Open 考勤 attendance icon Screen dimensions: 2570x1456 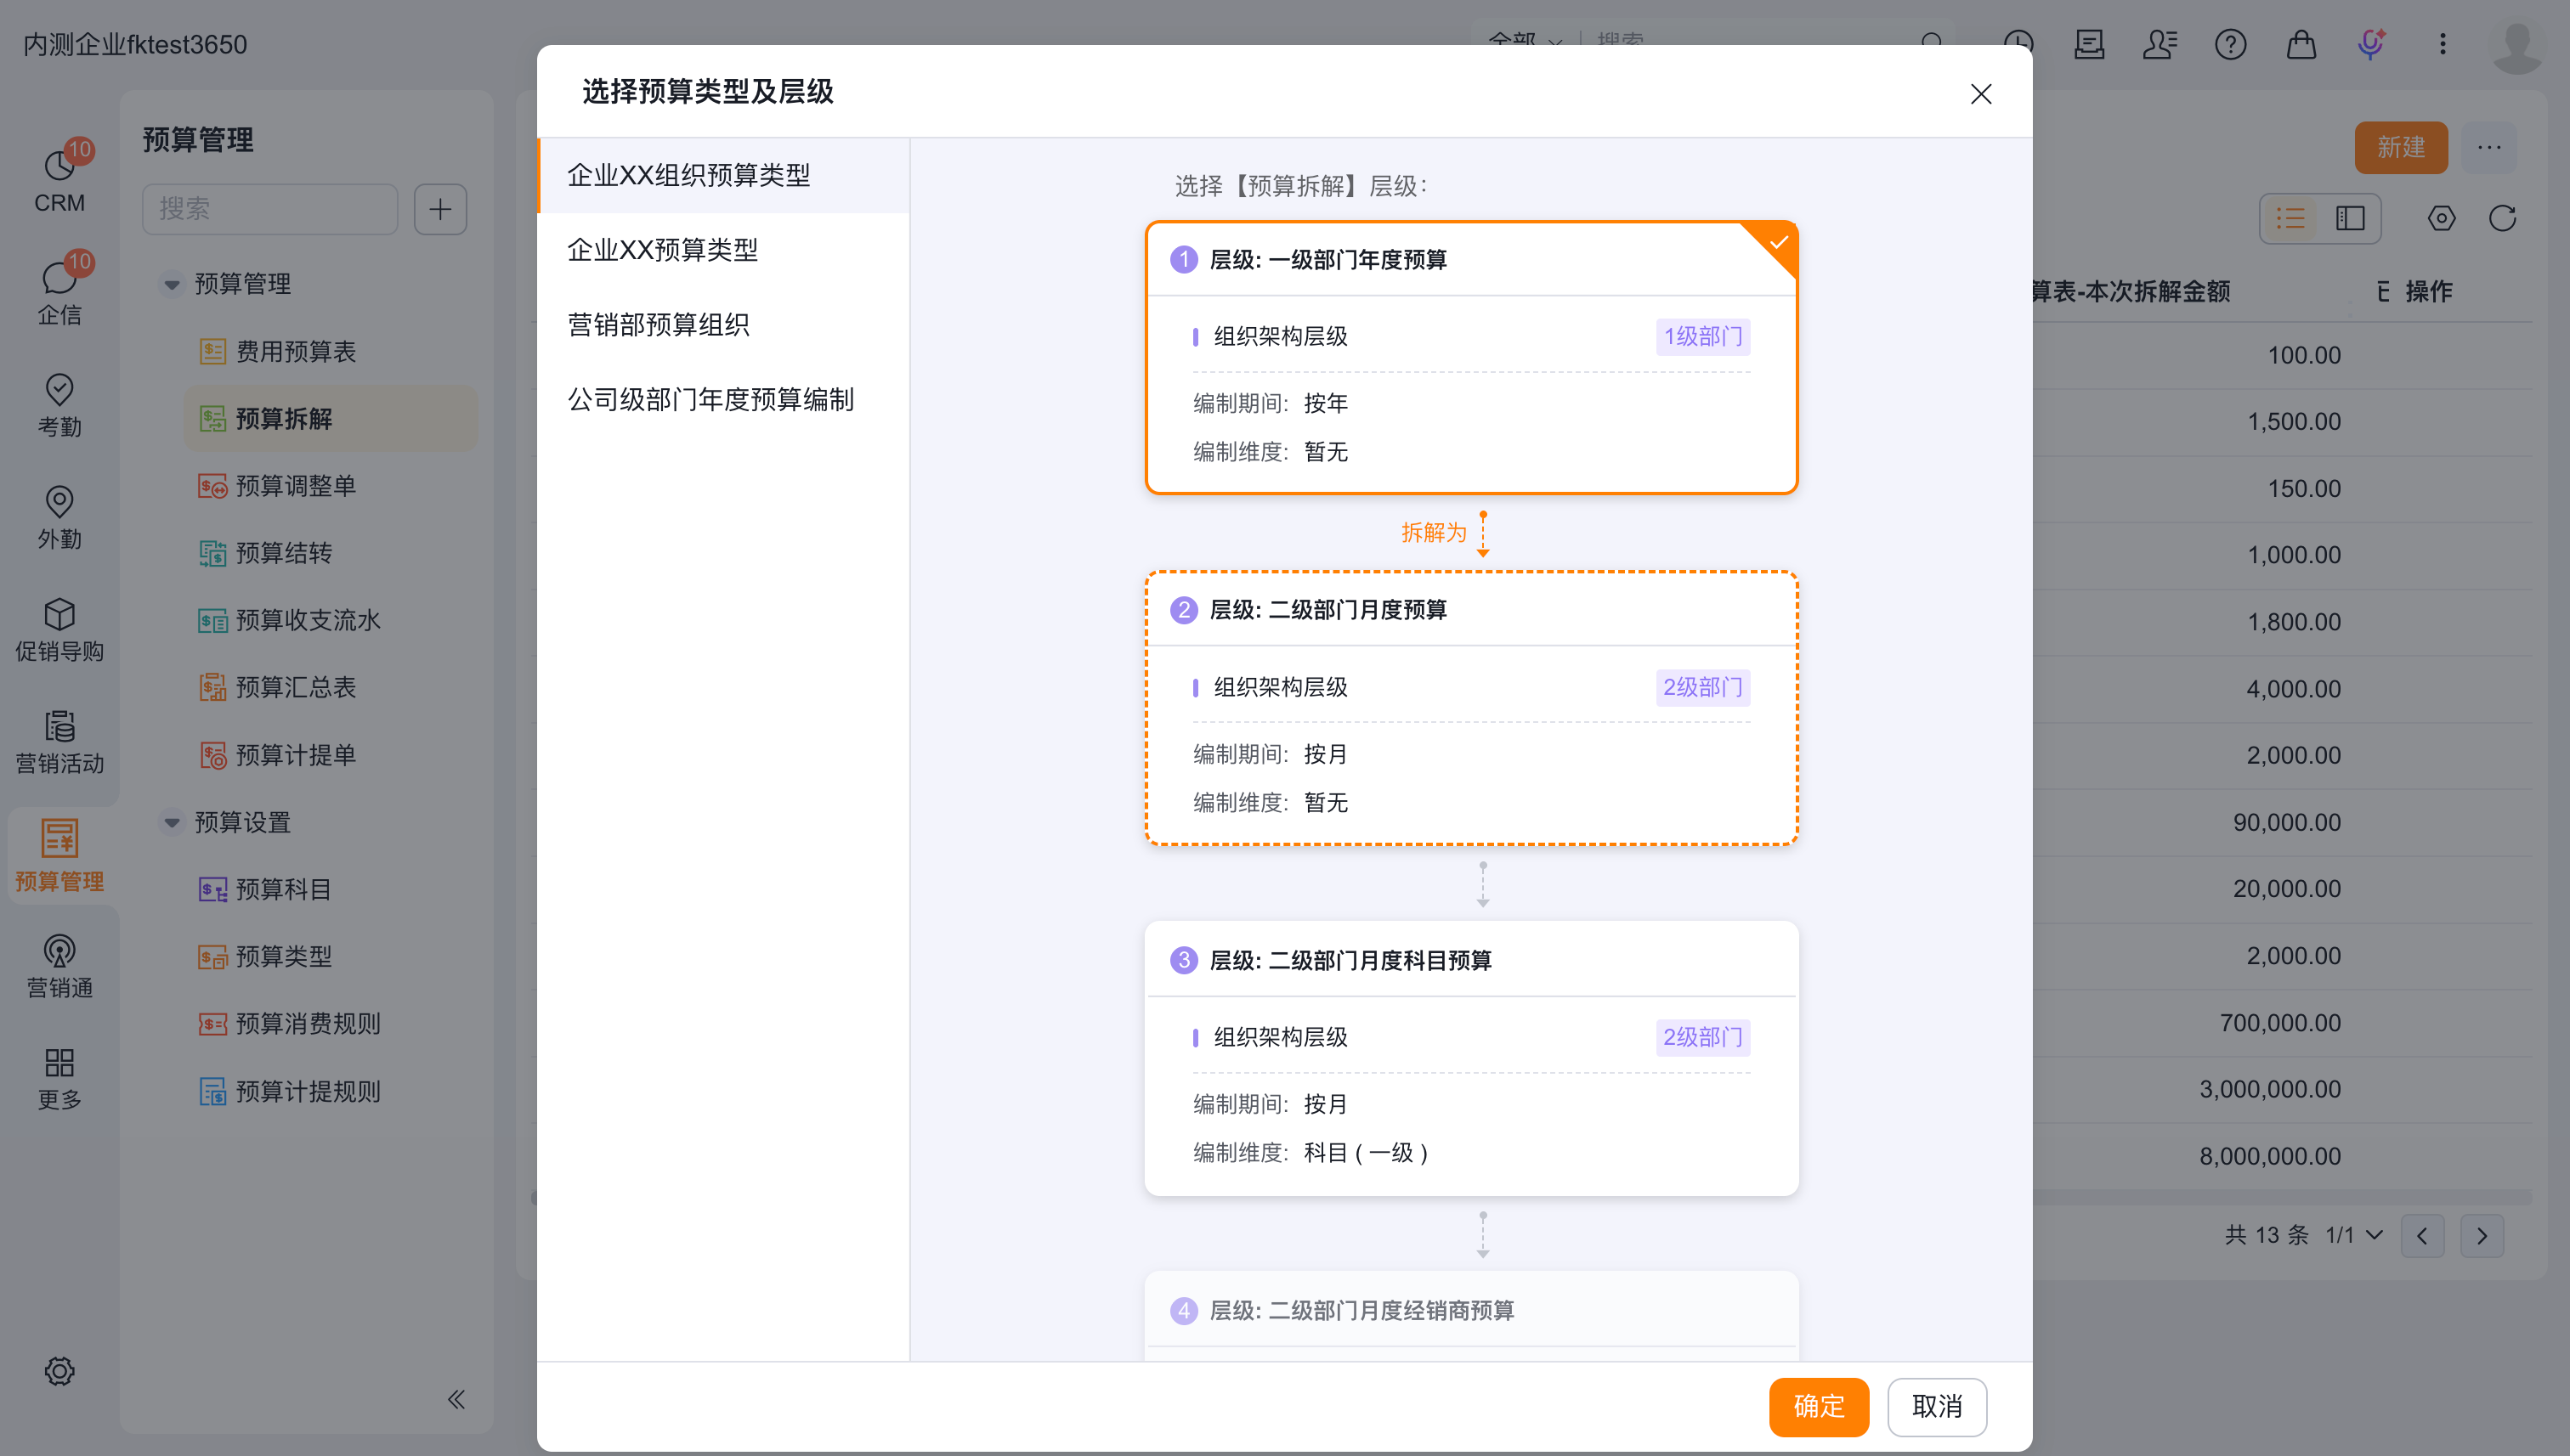(59, 404)
